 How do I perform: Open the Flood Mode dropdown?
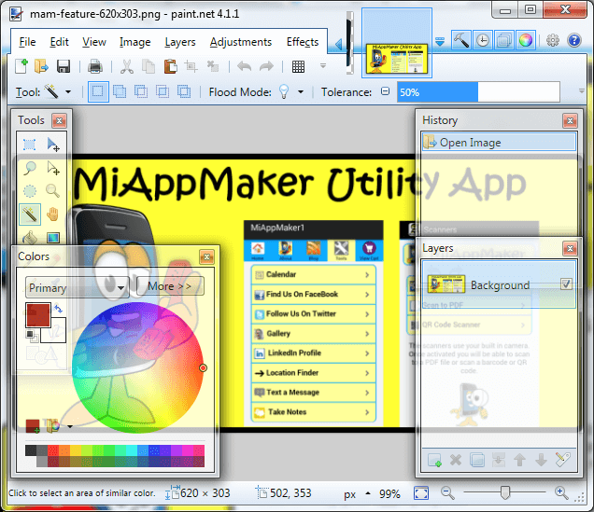tap(301, 92)
